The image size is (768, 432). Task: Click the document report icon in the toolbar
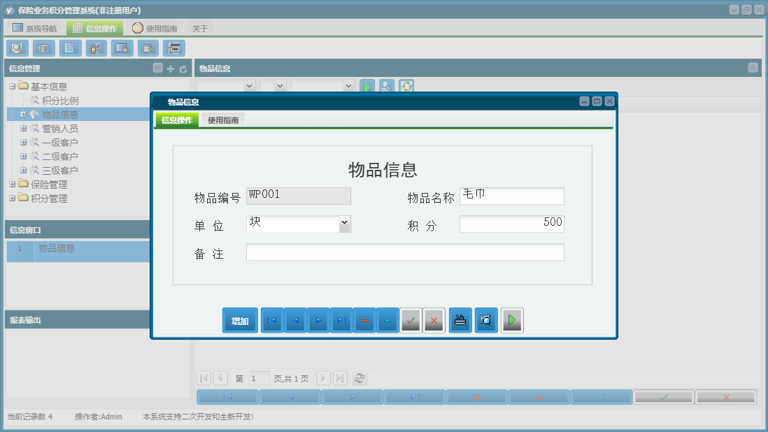pos(69,48)
